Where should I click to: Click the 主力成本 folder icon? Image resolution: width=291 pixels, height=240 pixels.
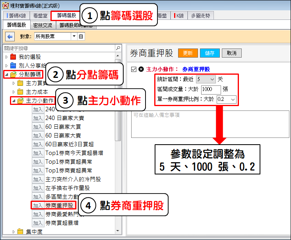[x=20, y=92]
